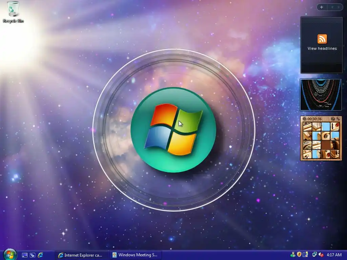Click the View headlines link
The height and width of the screenshot is (260, 347).
[x=322, y=48]
